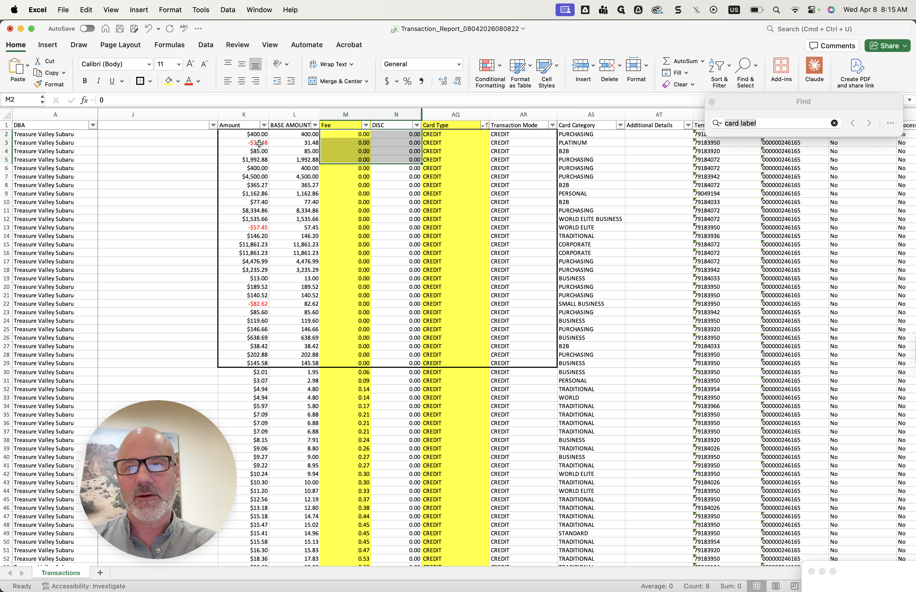Switch to Page Layout view in status bar
916x592 pixels.
[775, 586]
